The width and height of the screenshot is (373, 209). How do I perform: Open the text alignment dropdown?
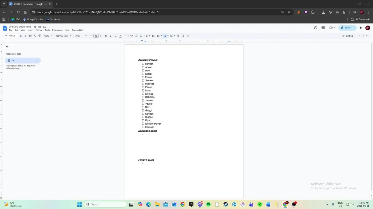(148, 36)
